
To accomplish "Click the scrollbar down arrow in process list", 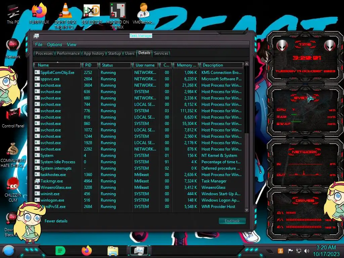I will pos(247,210).
